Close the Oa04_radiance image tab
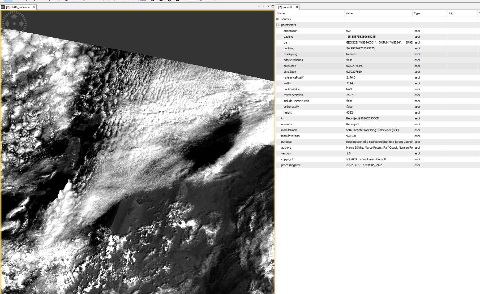Screen dimensions: 480x294 tap(34, 7)
